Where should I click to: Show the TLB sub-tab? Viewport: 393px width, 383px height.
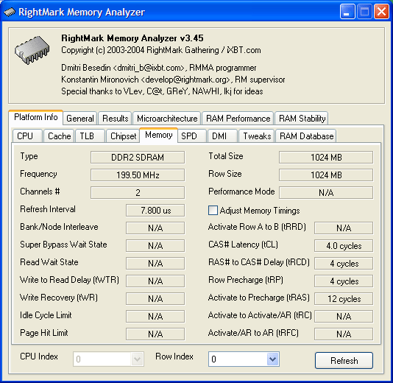click(x=90, y=136)
